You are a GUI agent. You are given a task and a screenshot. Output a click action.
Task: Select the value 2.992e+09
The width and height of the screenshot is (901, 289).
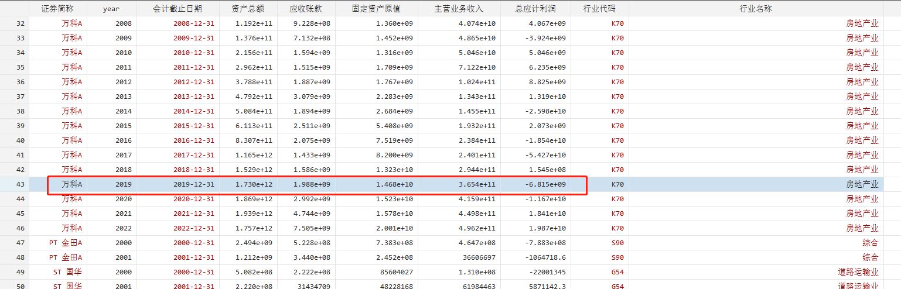point(312,199)
